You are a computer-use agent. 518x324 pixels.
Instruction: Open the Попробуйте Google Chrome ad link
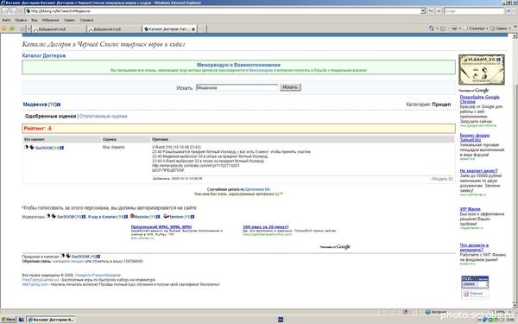(x=479, y=99)
